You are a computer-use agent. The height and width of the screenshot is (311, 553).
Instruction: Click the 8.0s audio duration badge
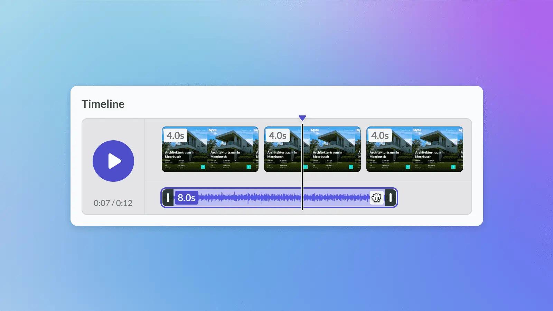coord(186,198)
